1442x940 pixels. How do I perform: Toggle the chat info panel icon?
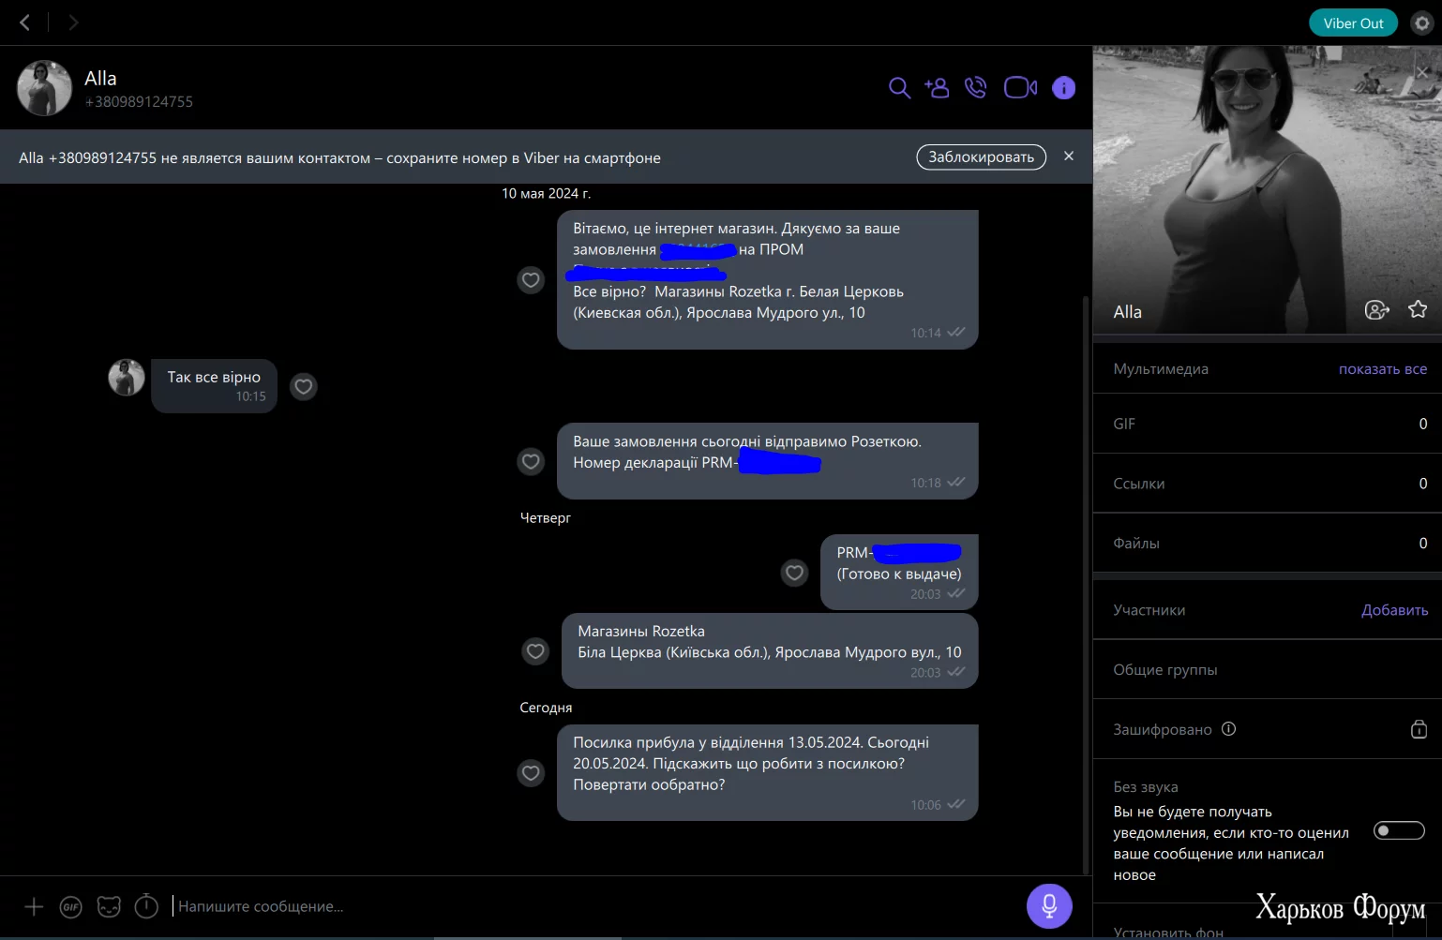tap(1063, 88)
